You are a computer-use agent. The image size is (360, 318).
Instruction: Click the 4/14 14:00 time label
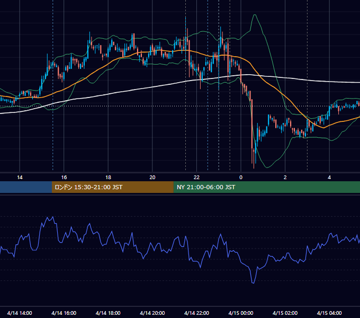tap(20, 313)
